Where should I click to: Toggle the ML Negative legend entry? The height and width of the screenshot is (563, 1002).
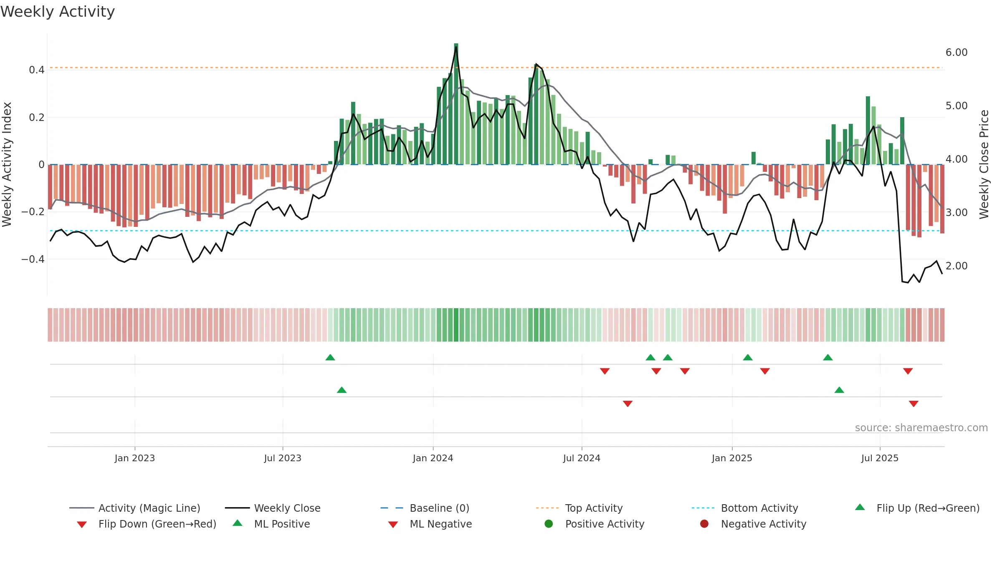pos(430,524)
